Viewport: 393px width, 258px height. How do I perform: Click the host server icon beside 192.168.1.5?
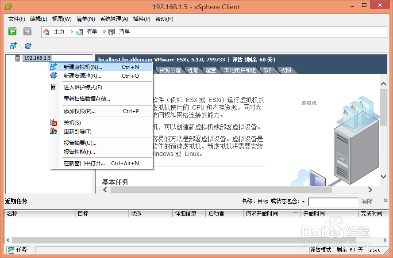click(18, 58)
